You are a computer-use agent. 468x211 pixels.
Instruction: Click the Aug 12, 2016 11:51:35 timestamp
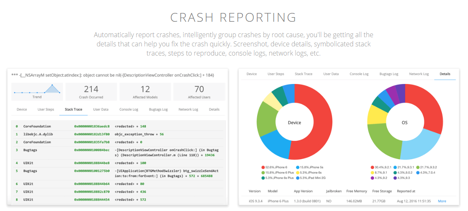(414, 201)
